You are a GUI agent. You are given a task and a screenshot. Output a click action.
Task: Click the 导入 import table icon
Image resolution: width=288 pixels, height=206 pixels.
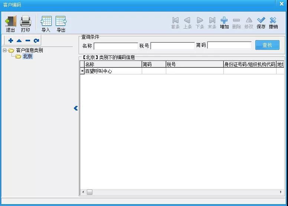click(x=46, y=21)
